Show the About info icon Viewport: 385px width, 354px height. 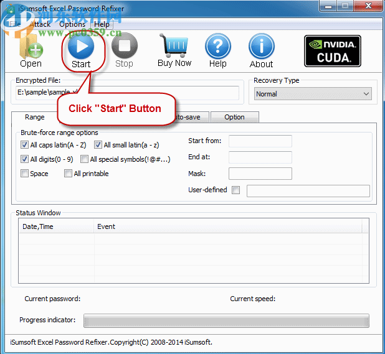[x=261, y=51]
